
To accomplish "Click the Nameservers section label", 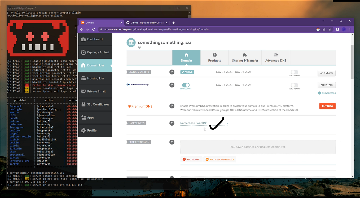I will 137,123.
